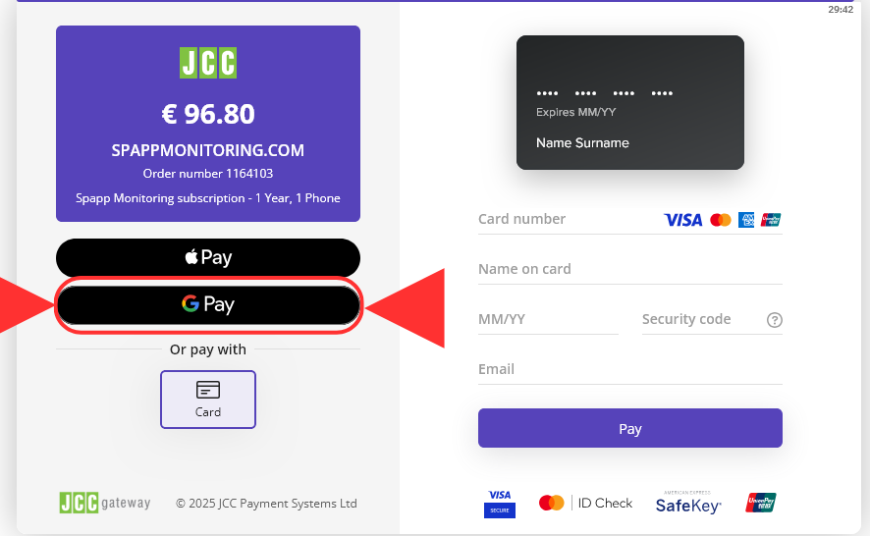Click the American Express SafeKey badge

click(x=688, y=503)
